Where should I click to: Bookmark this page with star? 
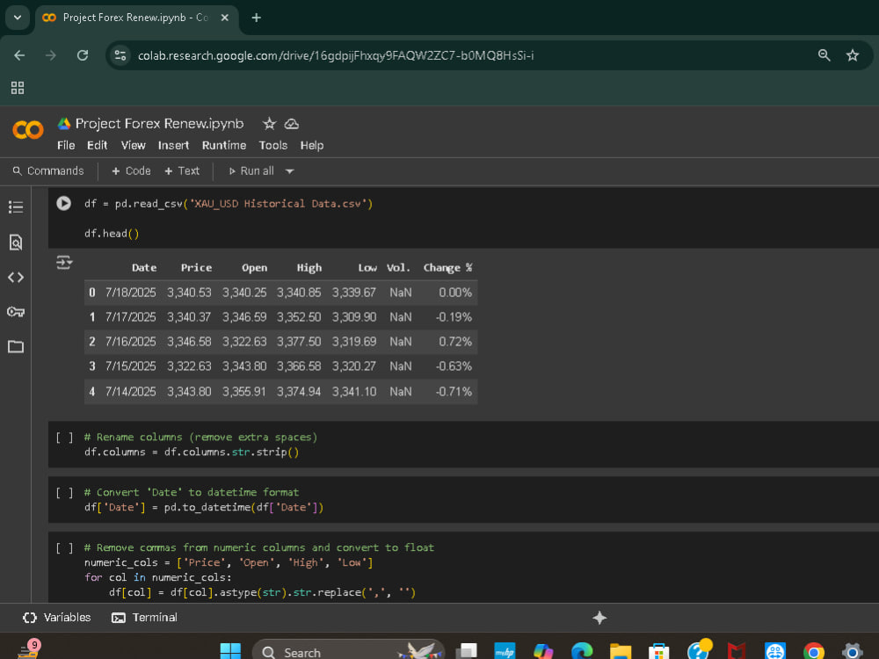(853, 54)
